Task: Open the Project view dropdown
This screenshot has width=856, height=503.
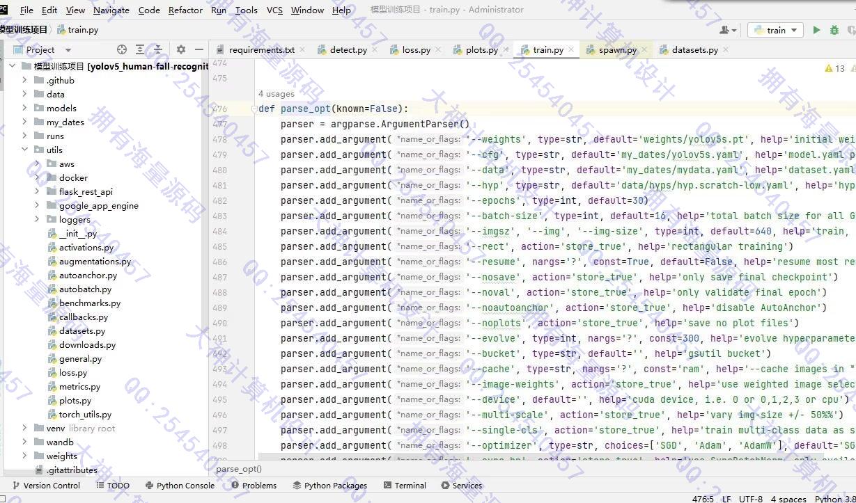Action: tap(68, 50)
